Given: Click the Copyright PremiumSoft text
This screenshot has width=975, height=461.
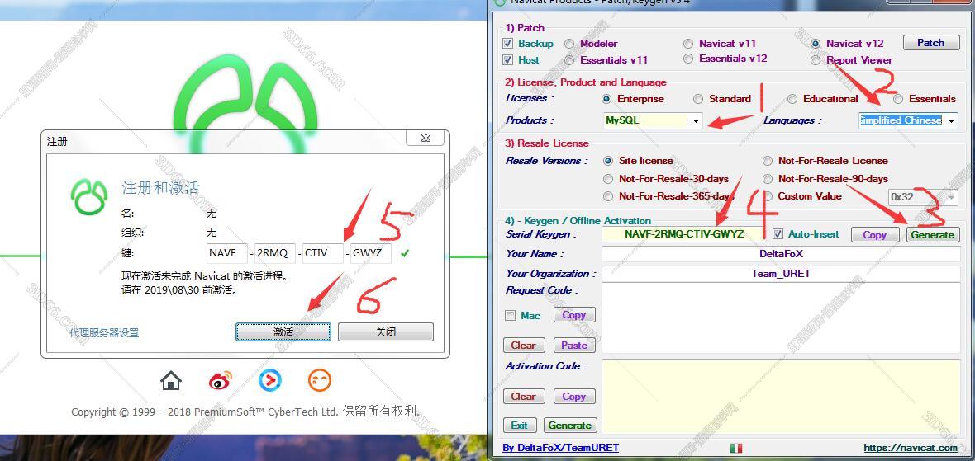Looking at the screenshot, I should pos(245,412).
